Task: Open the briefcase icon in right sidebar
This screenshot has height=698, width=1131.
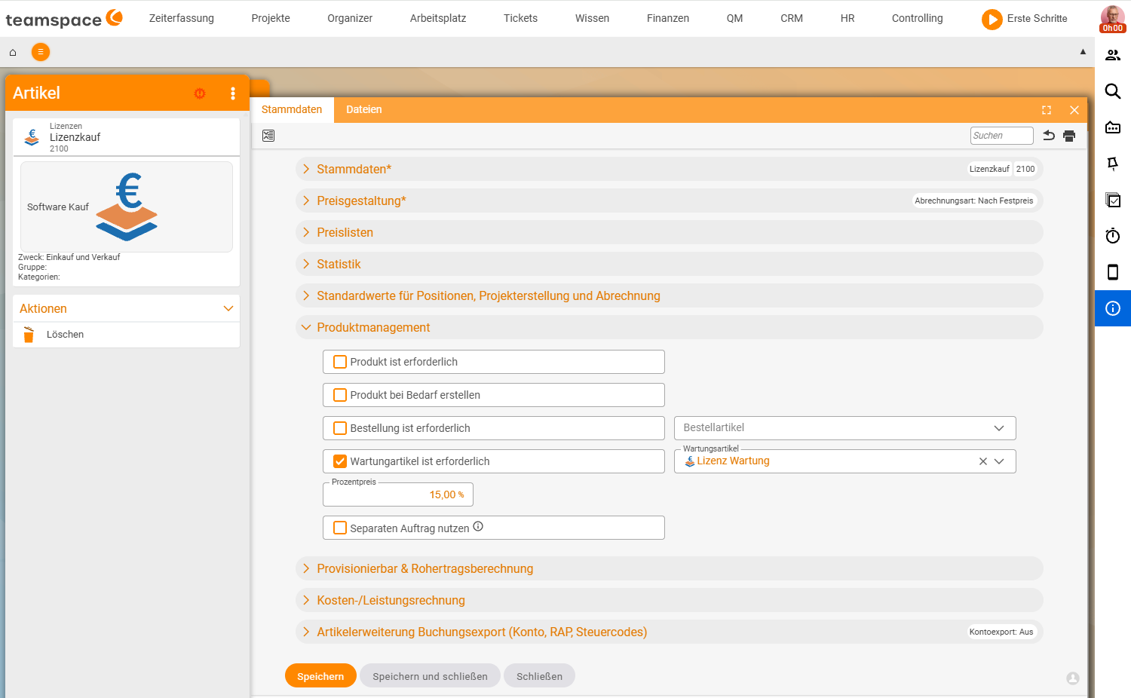Action: (1113, 127)
